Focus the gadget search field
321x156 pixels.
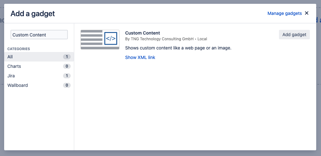point(39,35)
